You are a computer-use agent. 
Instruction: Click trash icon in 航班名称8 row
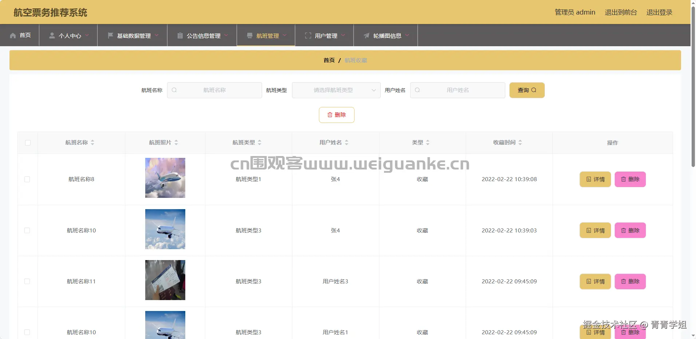tap(624, 179)
